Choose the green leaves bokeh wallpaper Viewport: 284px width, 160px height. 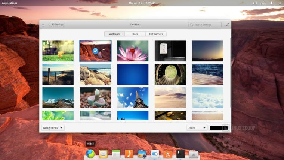[x=58, y=115]
